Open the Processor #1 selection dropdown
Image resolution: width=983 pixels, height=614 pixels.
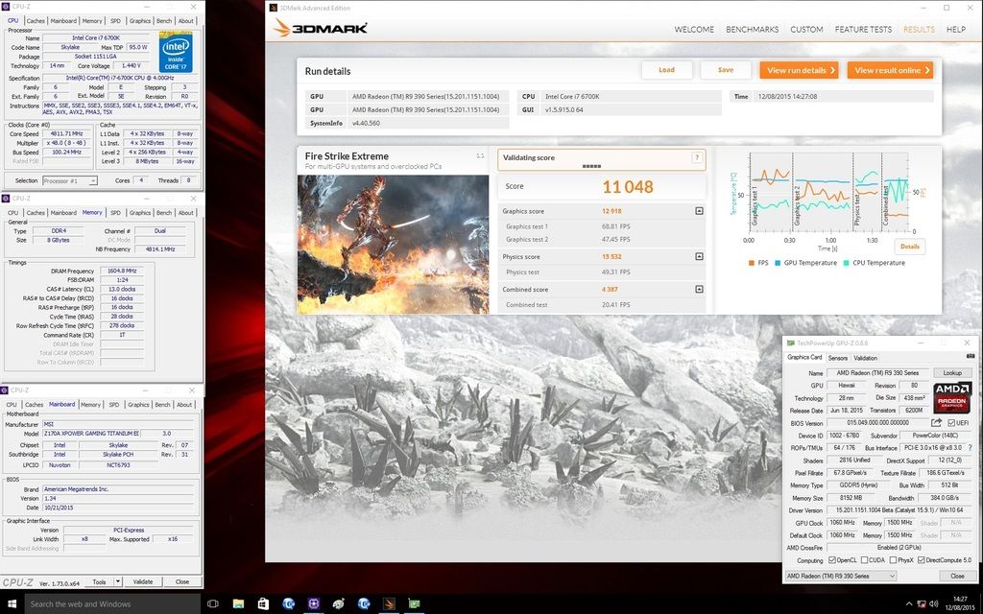[69, 180]
